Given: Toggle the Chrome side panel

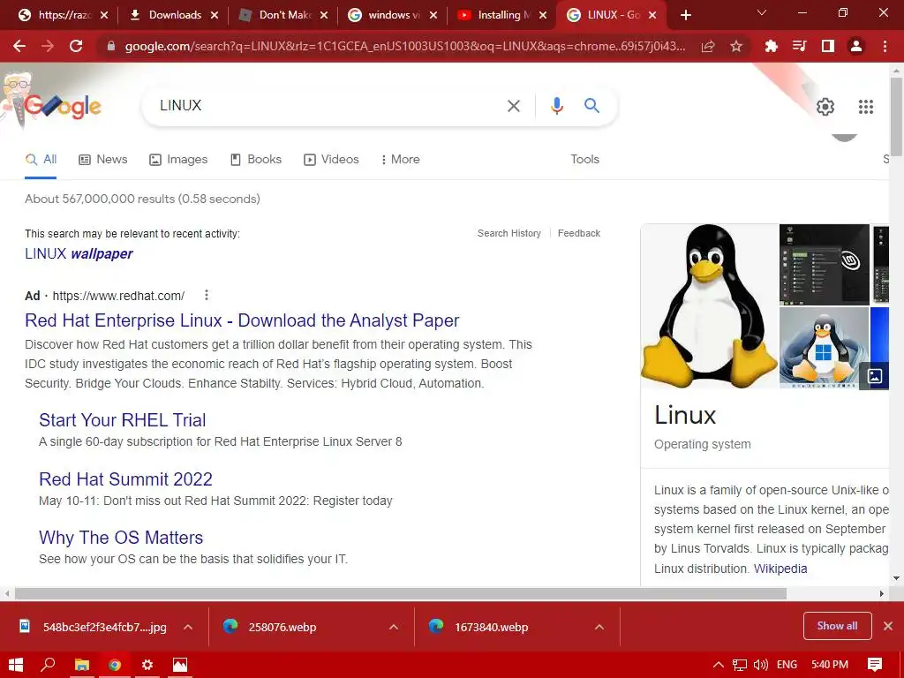Looking at the screenshot, I should 828,46.
